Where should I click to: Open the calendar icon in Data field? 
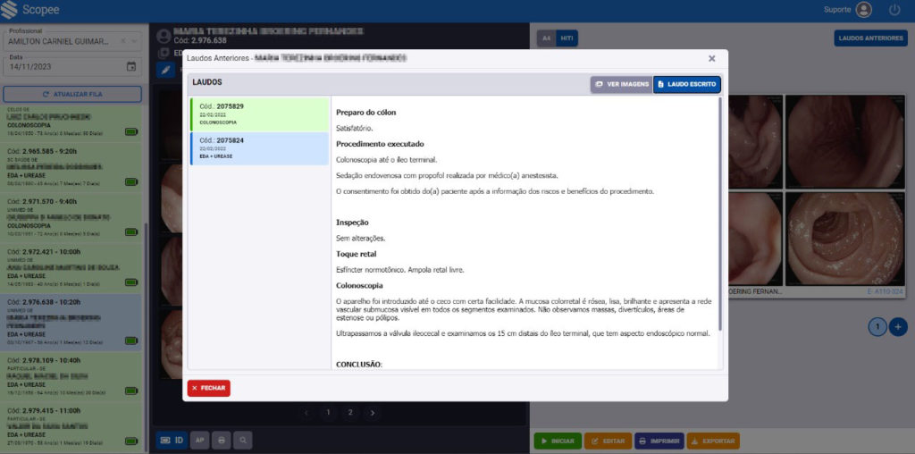coord(131,66)
